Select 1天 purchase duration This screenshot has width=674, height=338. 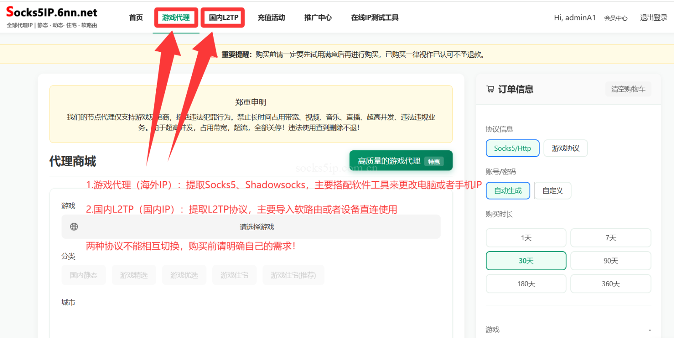click(x=526, y=238)
